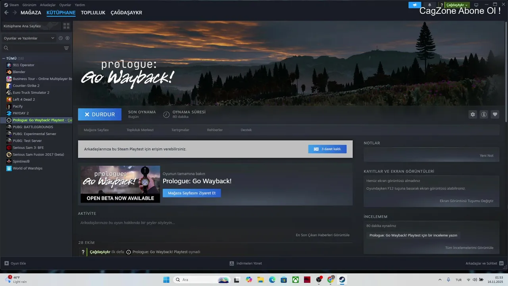Add game to favorites heart icon
This screenshot has height=286, width=508.
tap(495, 114)
